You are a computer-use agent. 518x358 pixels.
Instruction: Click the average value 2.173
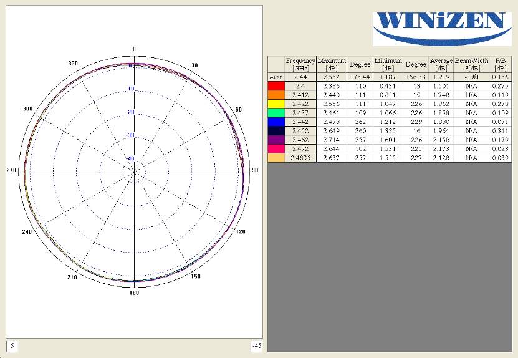coord(441,149)
